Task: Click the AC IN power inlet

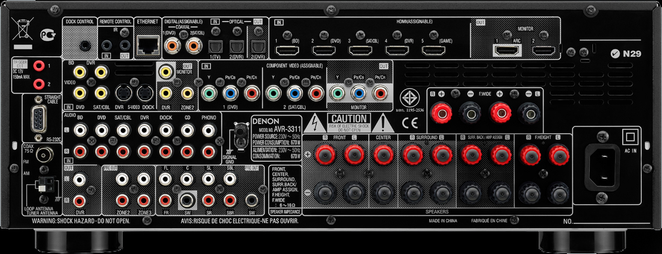Action: (x=602, y=168)
